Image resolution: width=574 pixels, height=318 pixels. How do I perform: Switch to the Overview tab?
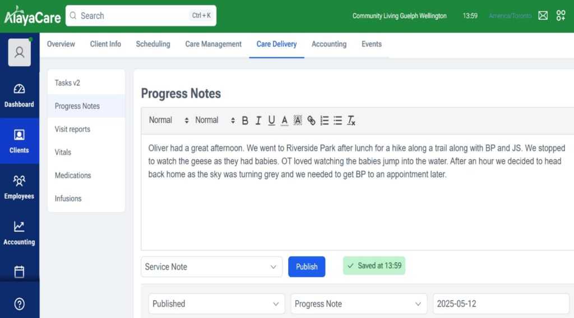(61, 44)
